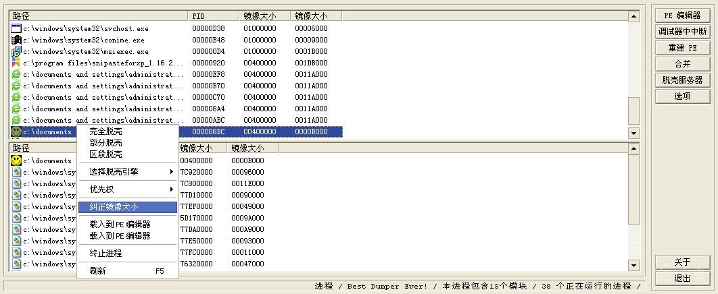Select the conime.exe process icon
718x294 pixels.
click(16, 40)
